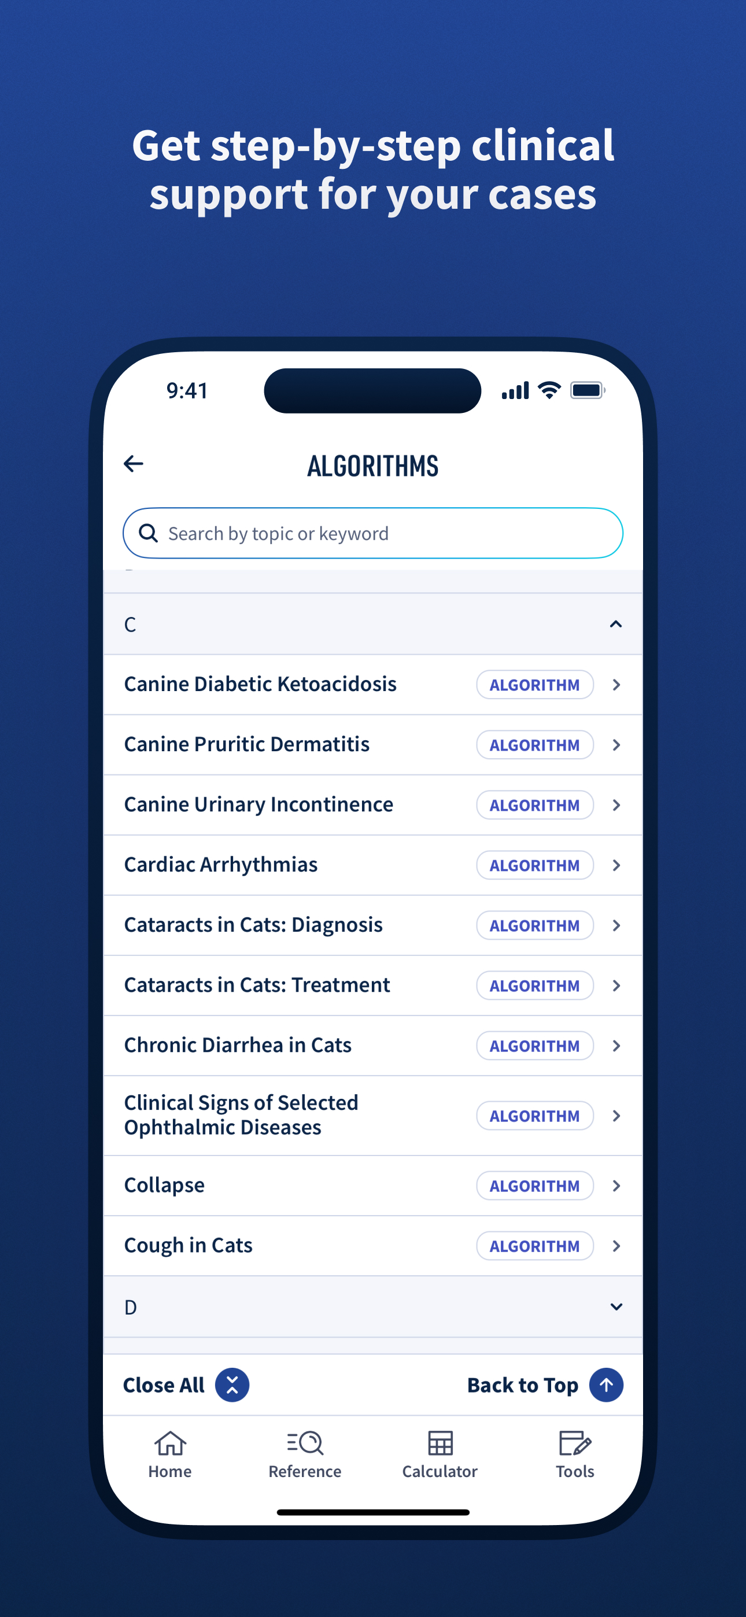Select the Reference tab label
Image resolution: width=746 pixels, height=1617 pixels.
click(305, 1471)
